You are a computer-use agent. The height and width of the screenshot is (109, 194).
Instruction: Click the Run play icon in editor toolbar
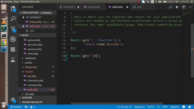click(177, 7)
